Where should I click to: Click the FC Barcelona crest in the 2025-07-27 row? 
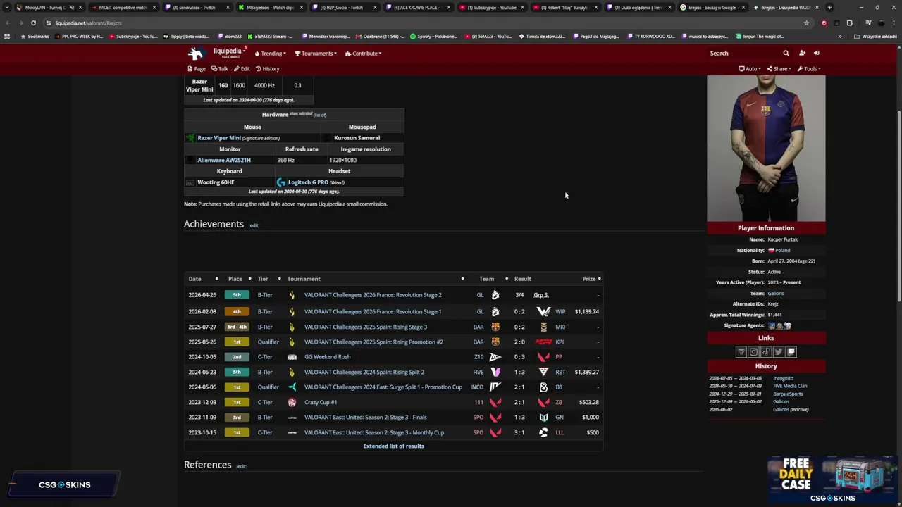[495, 327]
